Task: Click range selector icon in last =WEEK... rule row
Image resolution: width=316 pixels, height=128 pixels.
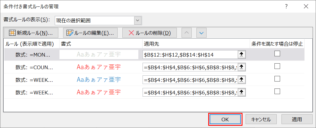Action: pyautogui.click(x=242, y=92)
